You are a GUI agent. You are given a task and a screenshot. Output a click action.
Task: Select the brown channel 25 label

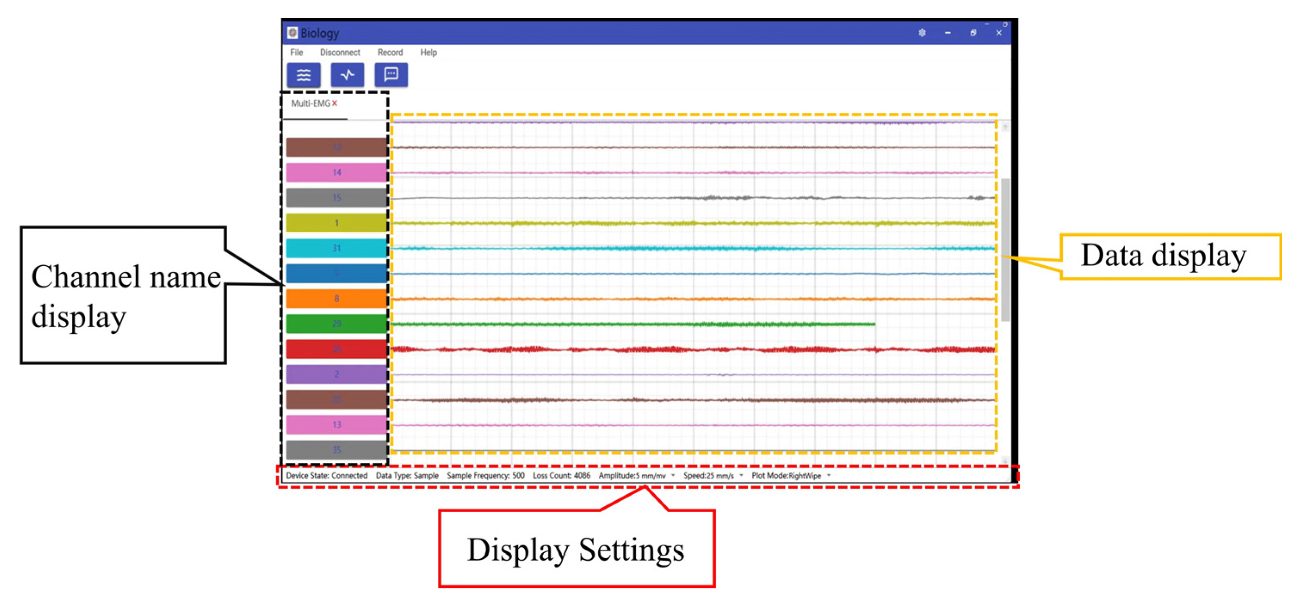pos(336,399)
